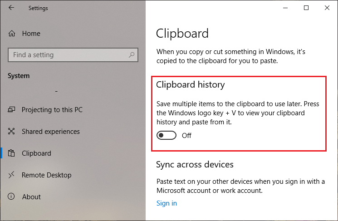338x221 pixels.
Task: Click the Home house icon
Action: [x=12, y=34]
